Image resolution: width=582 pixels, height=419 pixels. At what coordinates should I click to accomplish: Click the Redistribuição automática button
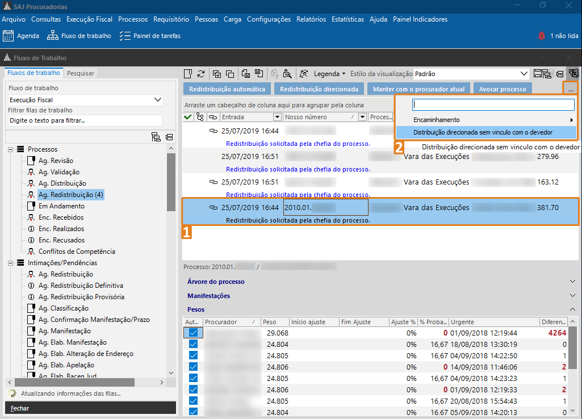coord(227,89)
